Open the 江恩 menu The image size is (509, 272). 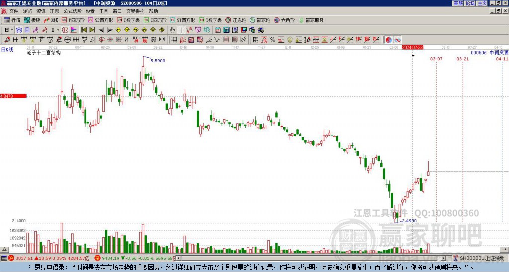pos(54,11)
